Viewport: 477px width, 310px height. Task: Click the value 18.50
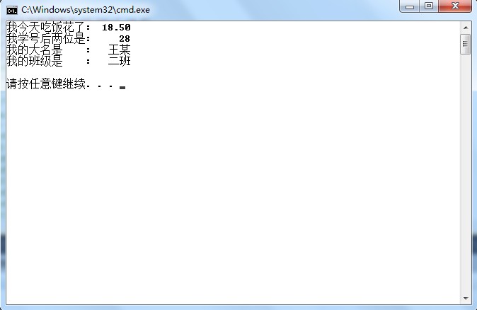116,28
